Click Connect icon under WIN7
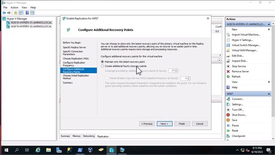The image size is (275, 155). [x=228, y=99]
